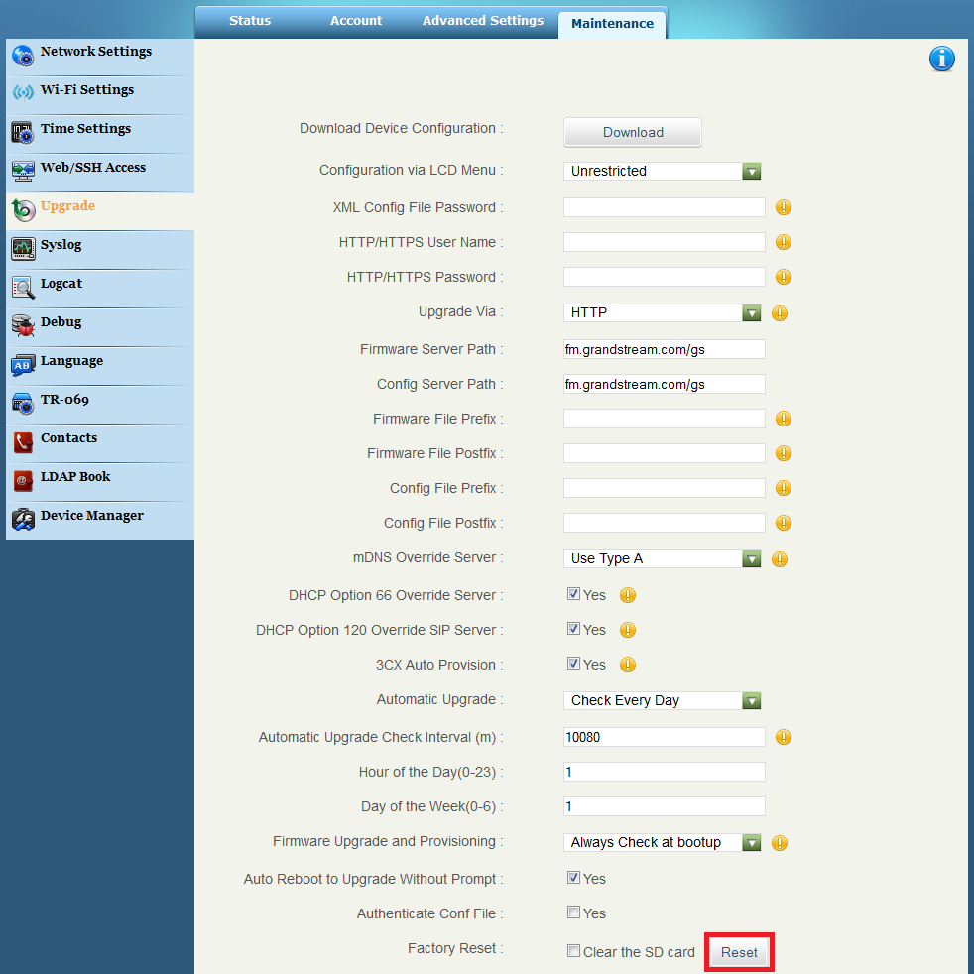
Task: Click the blue info icon at top right
Action: (x=941, y=60)
